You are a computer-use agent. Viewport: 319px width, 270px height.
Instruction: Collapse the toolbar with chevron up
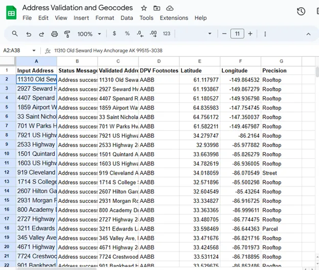[x=308, y=34]
